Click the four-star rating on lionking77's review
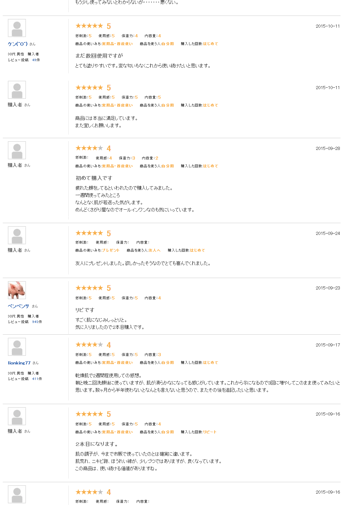 click(x=89, y=344)
